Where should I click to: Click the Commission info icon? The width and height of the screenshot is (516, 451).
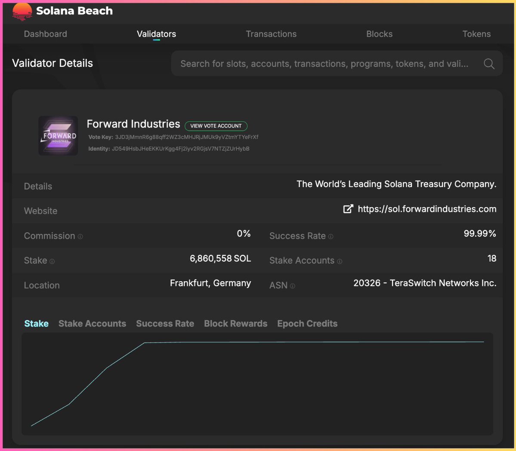pos(80,236)
